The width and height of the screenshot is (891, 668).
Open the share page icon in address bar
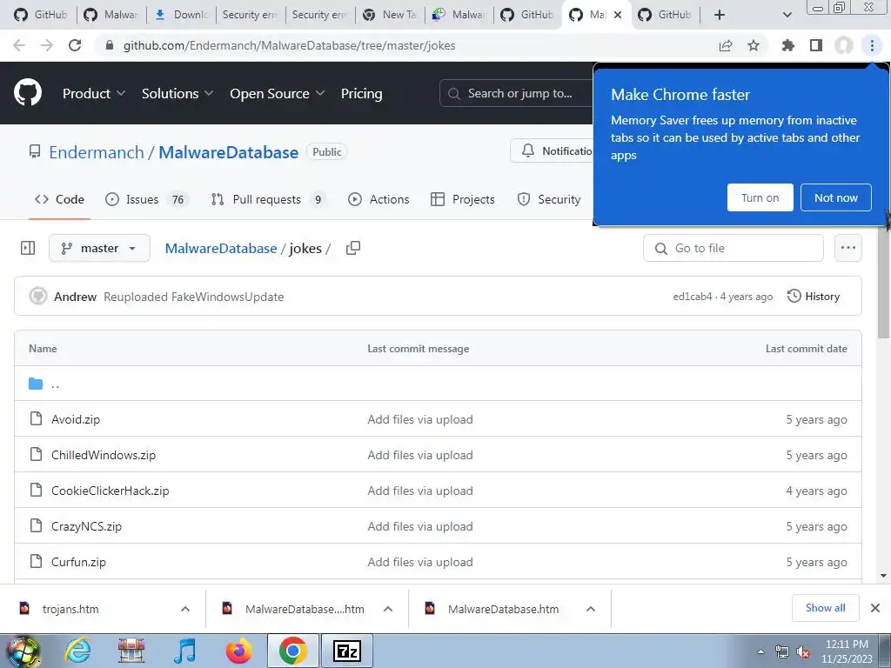coord(726,45)
